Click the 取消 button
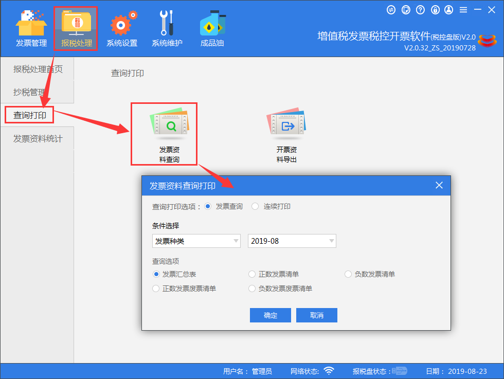Screen dimensions: 504x379 [317, 315]
